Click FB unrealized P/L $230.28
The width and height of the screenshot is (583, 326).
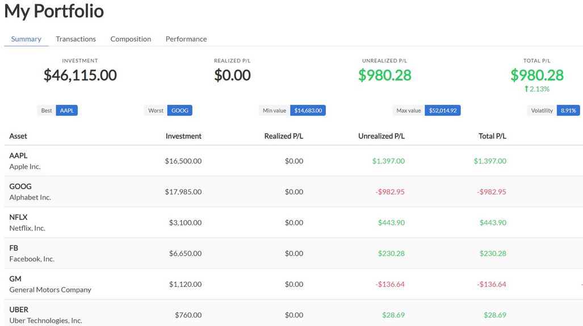(x=392, y=253)
